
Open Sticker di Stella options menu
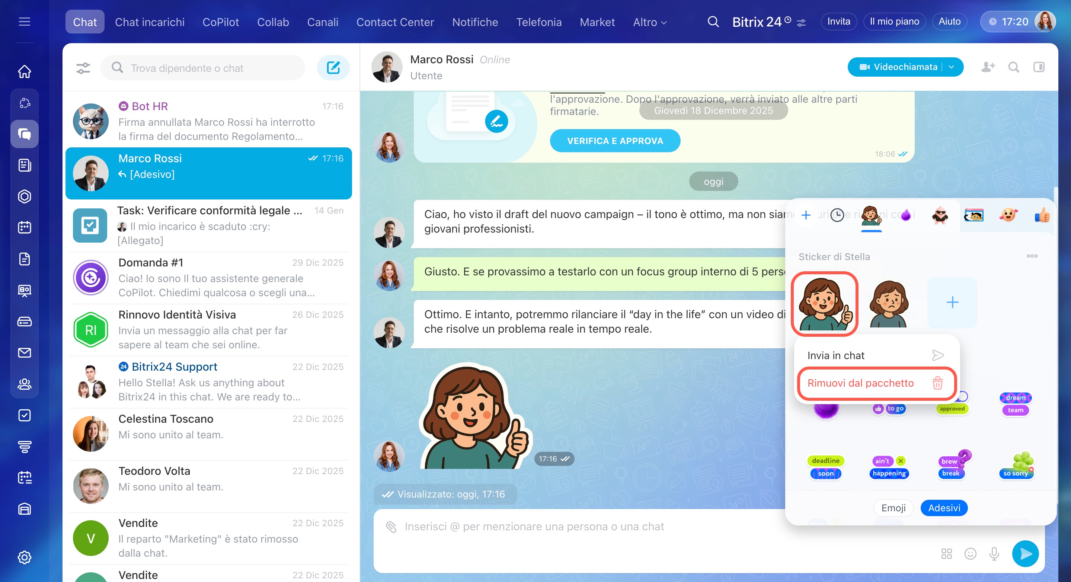[x=1032, y=256]
